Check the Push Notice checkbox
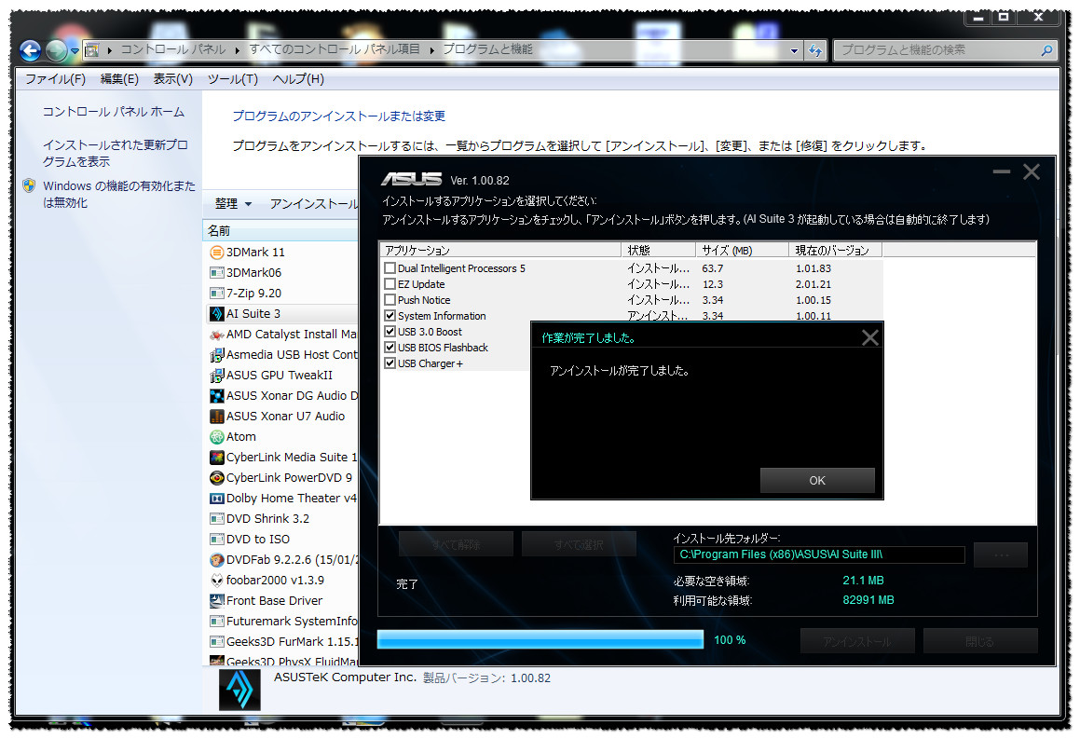The width and height of the screenshot is (1080, 739). [x=390, y=299]
